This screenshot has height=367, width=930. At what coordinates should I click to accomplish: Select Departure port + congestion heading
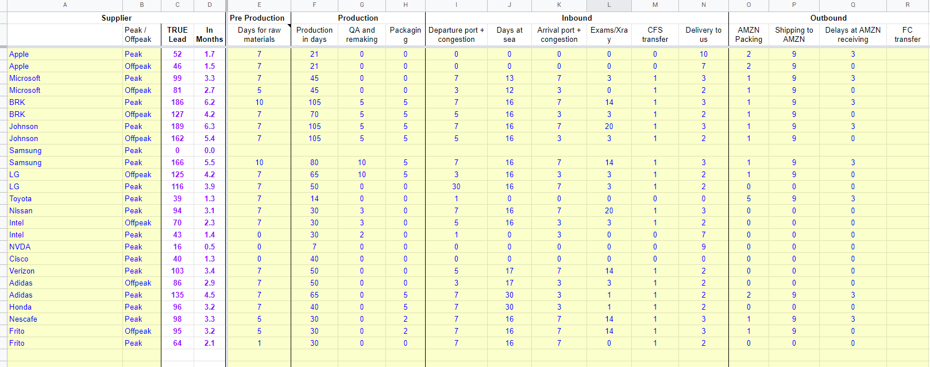[x=456, y=34]
